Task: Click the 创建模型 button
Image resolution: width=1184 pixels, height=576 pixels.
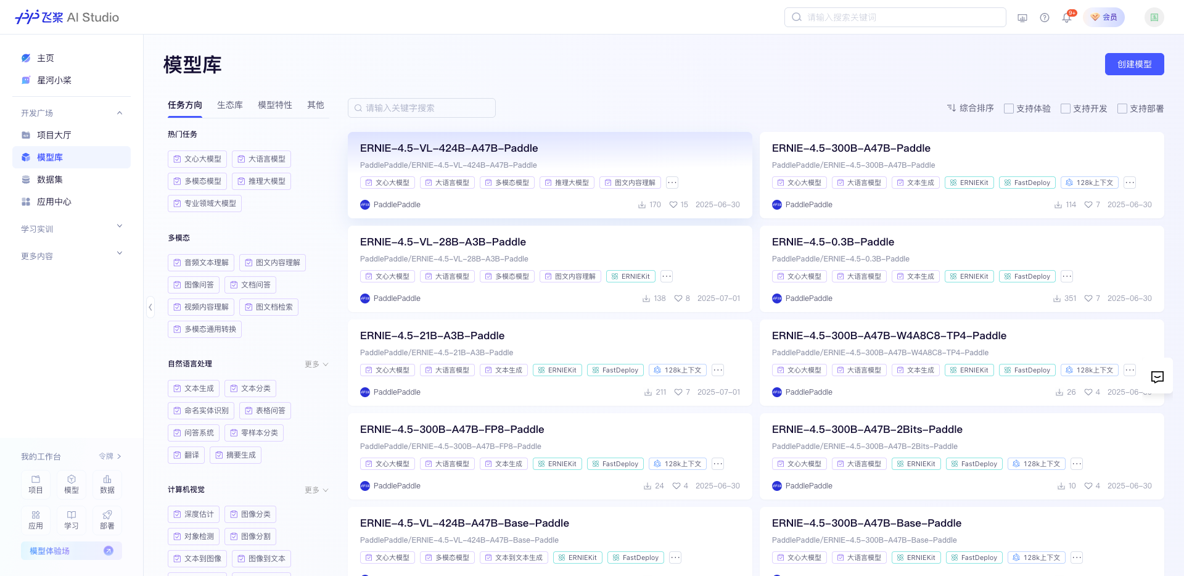Action: [x=1135, y=64]
